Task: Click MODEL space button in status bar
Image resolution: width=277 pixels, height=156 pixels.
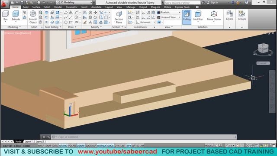Action: click(x=209, y=146)
